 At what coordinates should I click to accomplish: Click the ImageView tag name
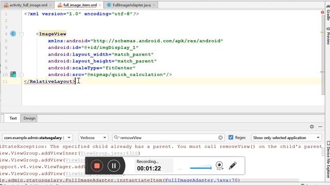53,34
